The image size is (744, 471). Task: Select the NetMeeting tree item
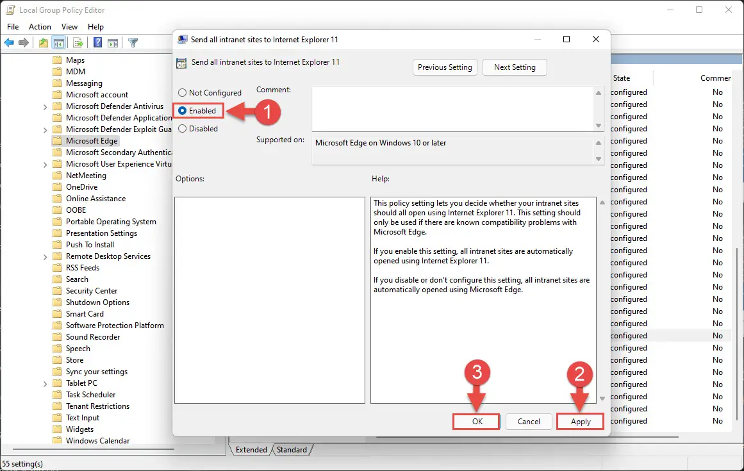pos(86,176)
